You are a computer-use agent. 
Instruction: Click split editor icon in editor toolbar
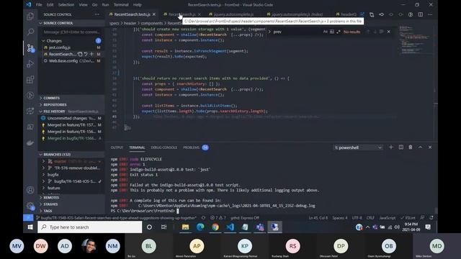point(421,14)
